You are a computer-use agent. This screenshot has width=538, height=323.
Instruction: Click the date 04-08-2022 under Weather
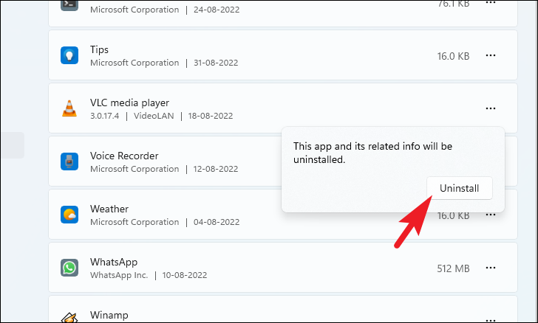click(x=217, y=222)
